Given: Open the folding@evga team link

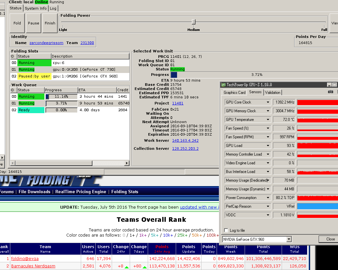Looking at the screenshot, I should pyautogui.click(x=25, y=258).
